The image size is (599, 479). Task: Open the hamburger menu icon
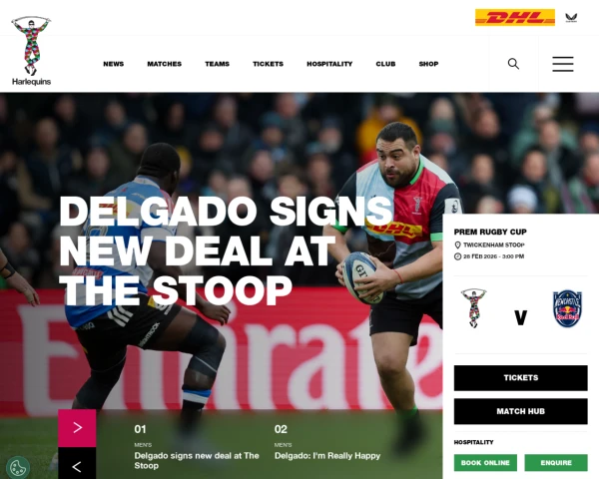pos(563,64)
